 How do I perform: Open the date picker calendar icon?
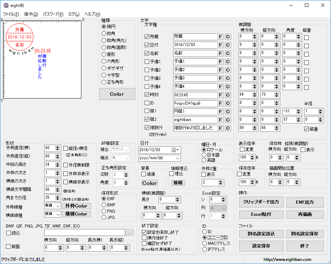point(174,150)
